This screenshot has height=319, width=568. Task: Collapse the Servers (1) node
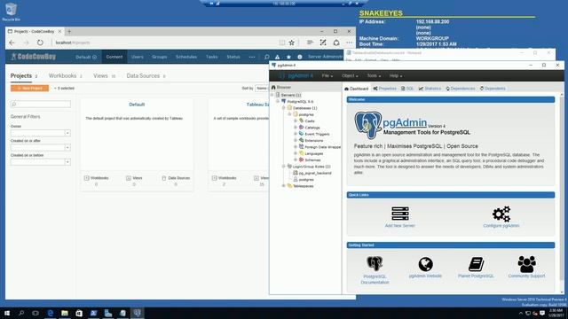272,95
